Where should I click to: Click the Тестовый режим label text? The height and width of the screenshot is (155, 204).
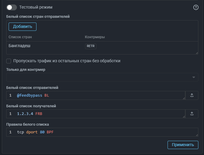36,7
